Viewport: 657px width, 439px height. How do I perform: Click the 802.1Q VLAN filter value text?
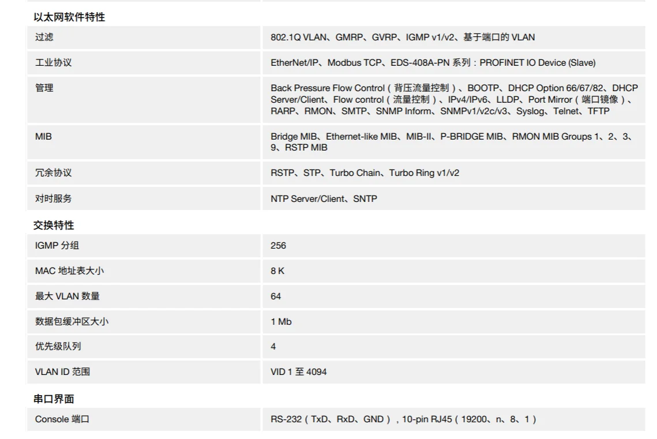pyautogui.click(x=402, y=37)
